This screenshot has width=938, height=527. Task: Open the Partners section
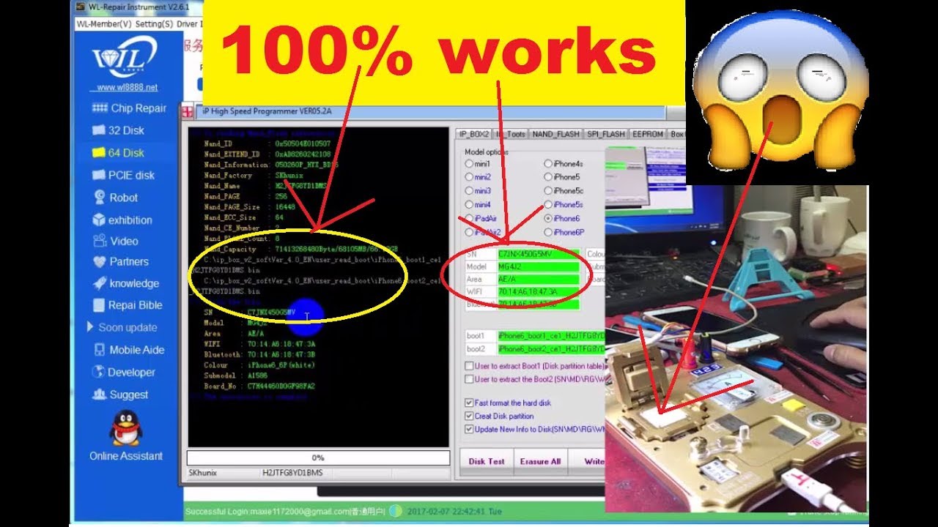(120, 261)
